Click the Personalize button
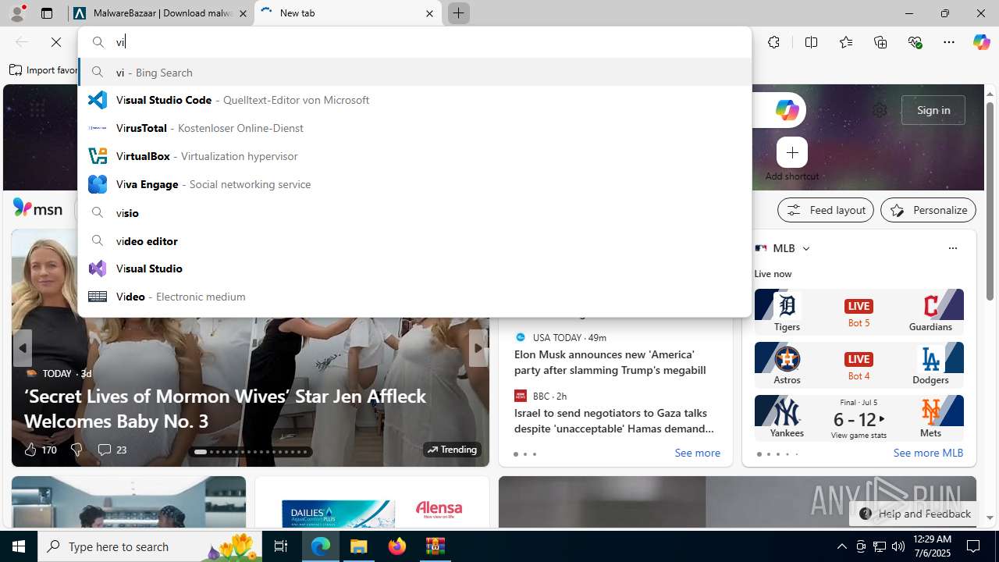The image size is (999, 562). 928,210
